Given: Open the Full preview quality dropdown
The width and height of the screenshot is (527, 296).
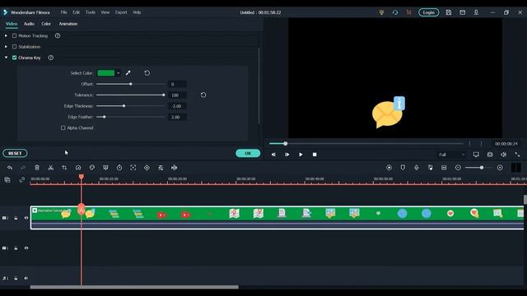Looking at the screenshot, I should point(452,155).
